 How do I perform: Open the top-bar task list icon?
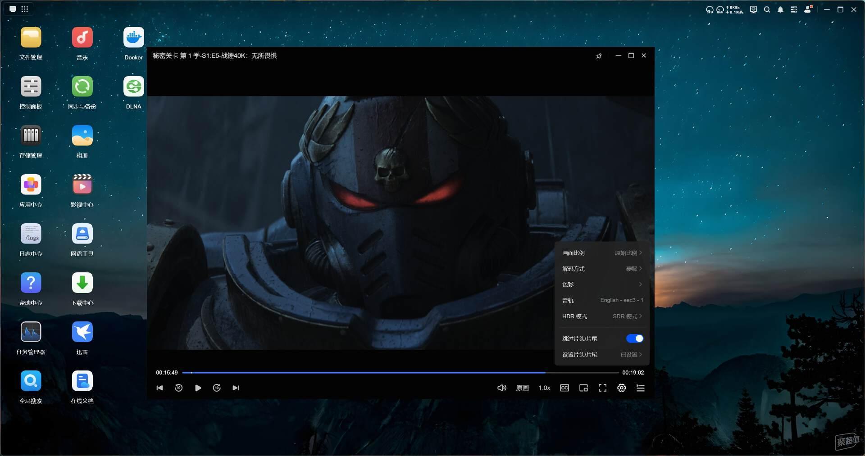(x=794, y=9)
